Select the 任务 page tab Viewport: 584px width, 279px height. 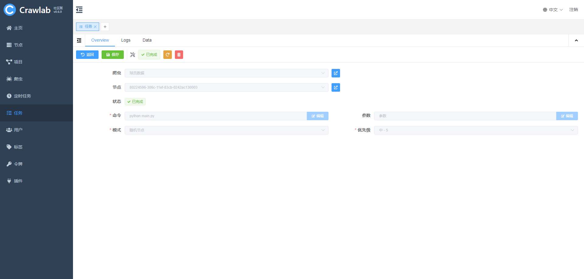coord(88,27)
